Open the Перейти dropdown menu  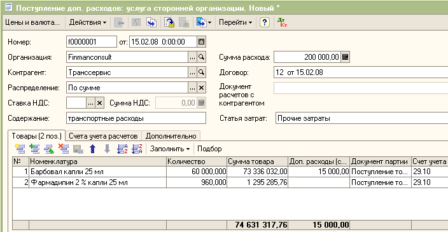pos(235,22)
